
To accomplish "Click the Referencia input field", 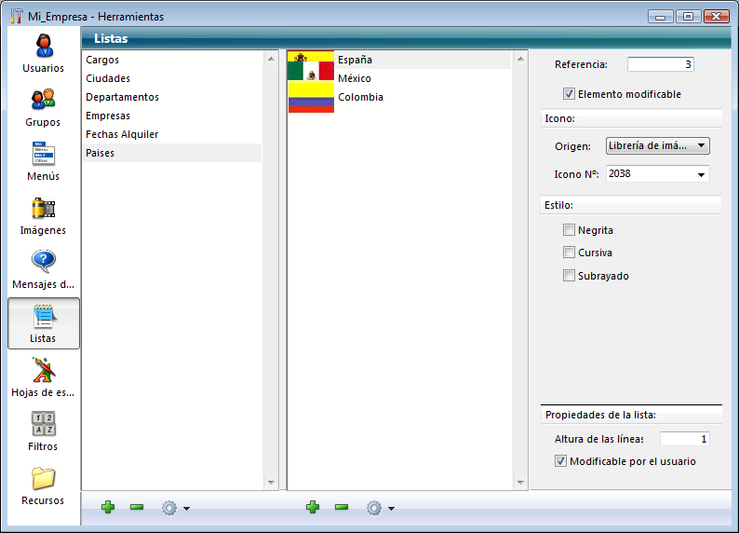I will 660,64.
